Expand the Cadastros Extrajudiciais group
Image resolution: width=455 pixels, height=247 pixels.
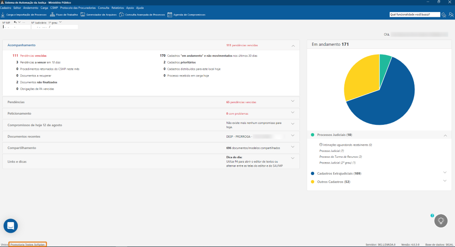445,173
